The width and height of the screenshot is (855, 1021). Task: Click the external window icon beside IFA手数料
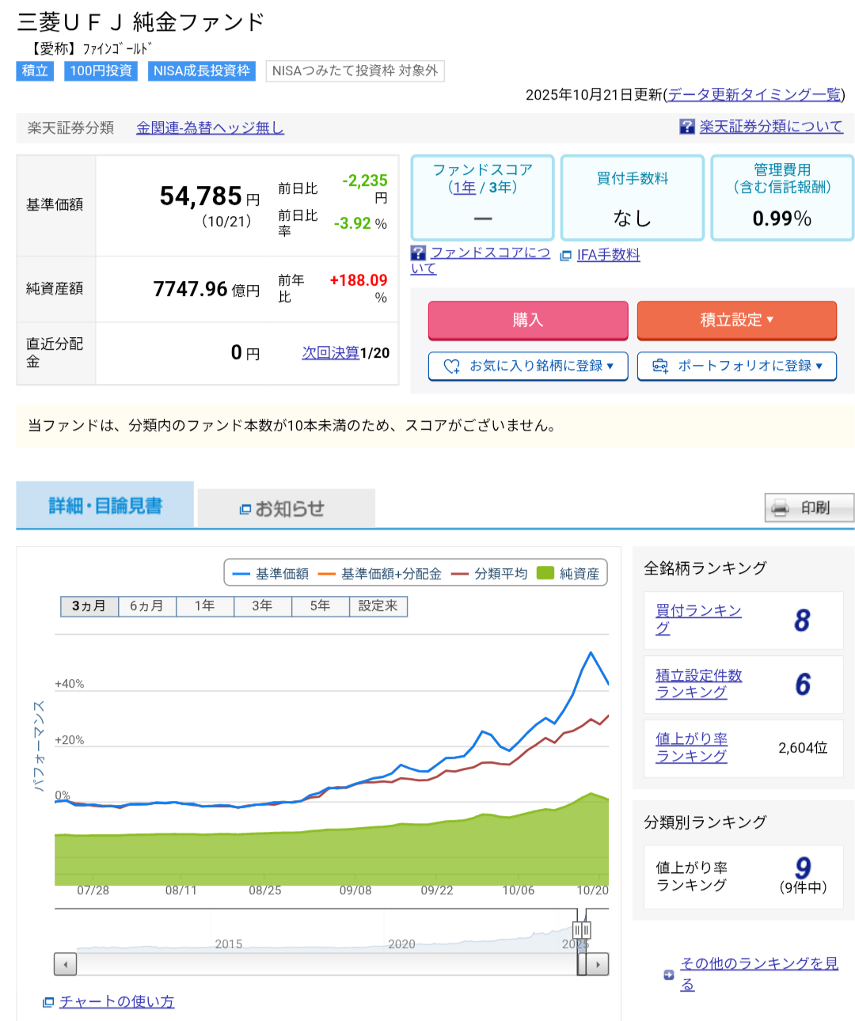pyautogui.click(x=565, y=256)
